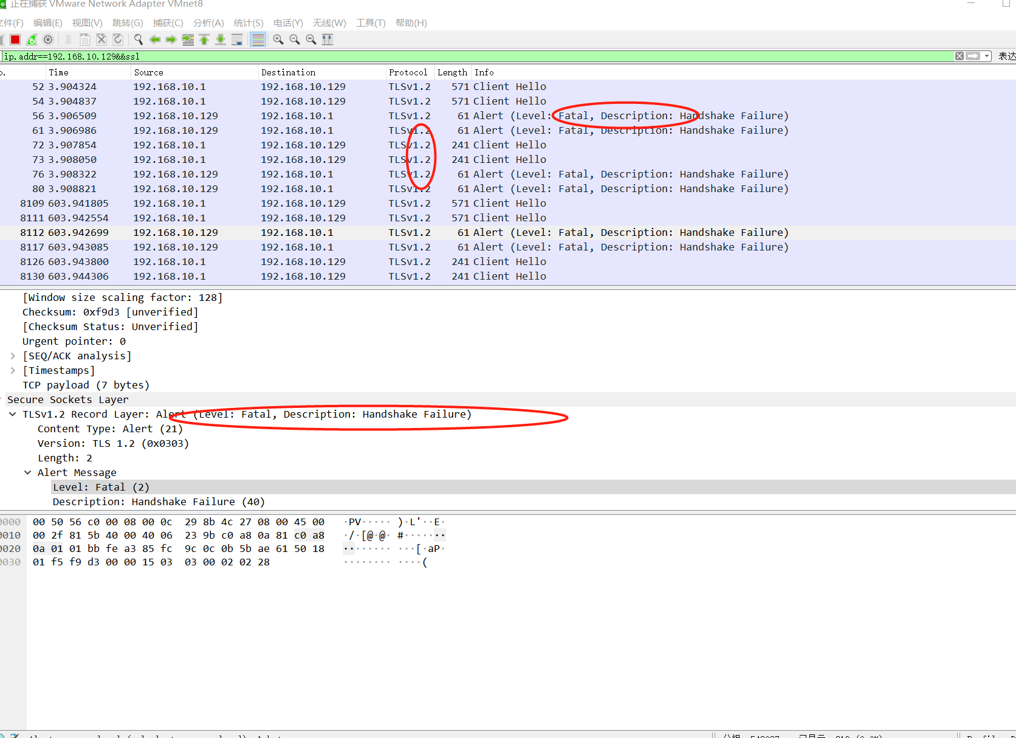Go to the first packet
Screen dimensions: 1016x738
pyautogui.click(x=204, y=40)
